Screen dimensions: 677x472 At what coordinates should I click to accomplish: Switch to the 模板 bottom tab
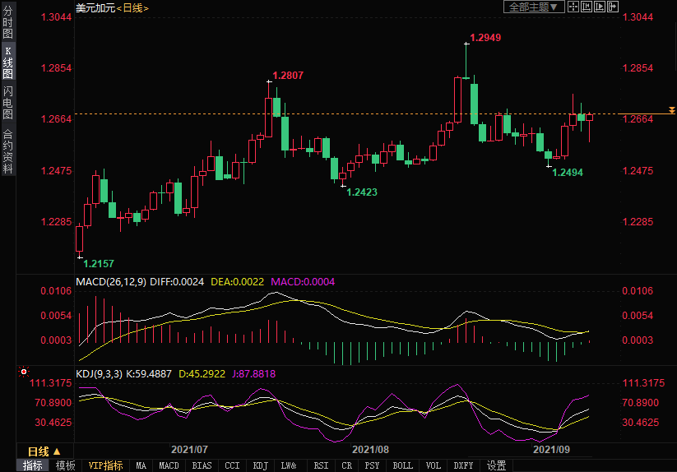coord(66,465)
